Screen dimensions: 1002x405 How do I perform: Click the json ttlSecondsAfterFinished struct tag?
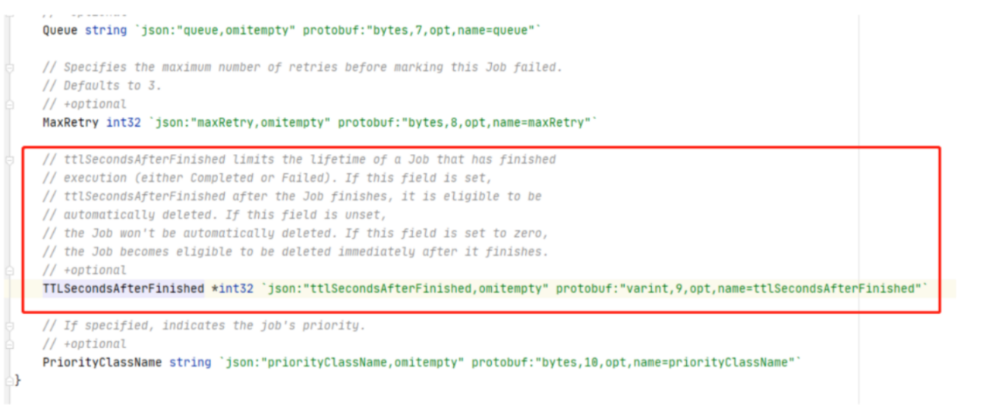coord(407,289)
